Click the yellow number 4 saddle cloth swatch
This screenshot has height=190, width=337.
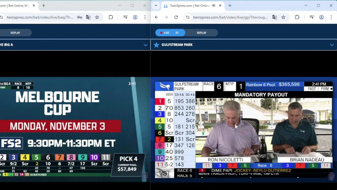coord(160,120)
